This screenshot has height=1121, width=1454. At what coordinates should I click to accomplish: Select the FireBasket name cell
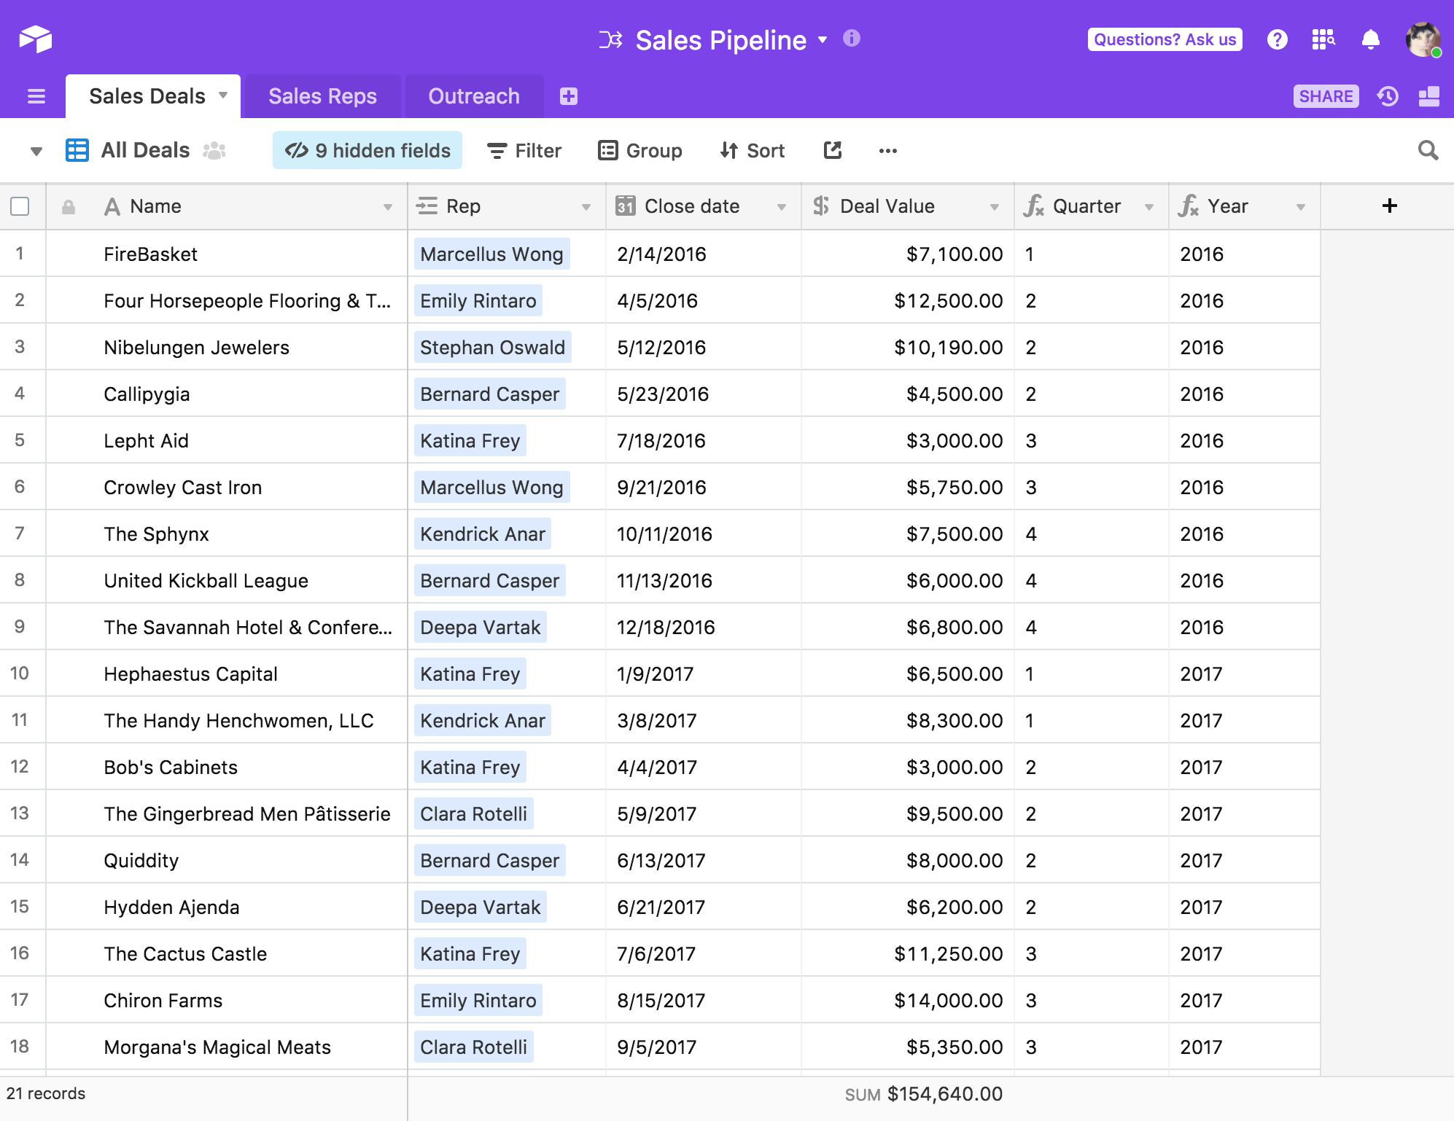coord(226,254)
